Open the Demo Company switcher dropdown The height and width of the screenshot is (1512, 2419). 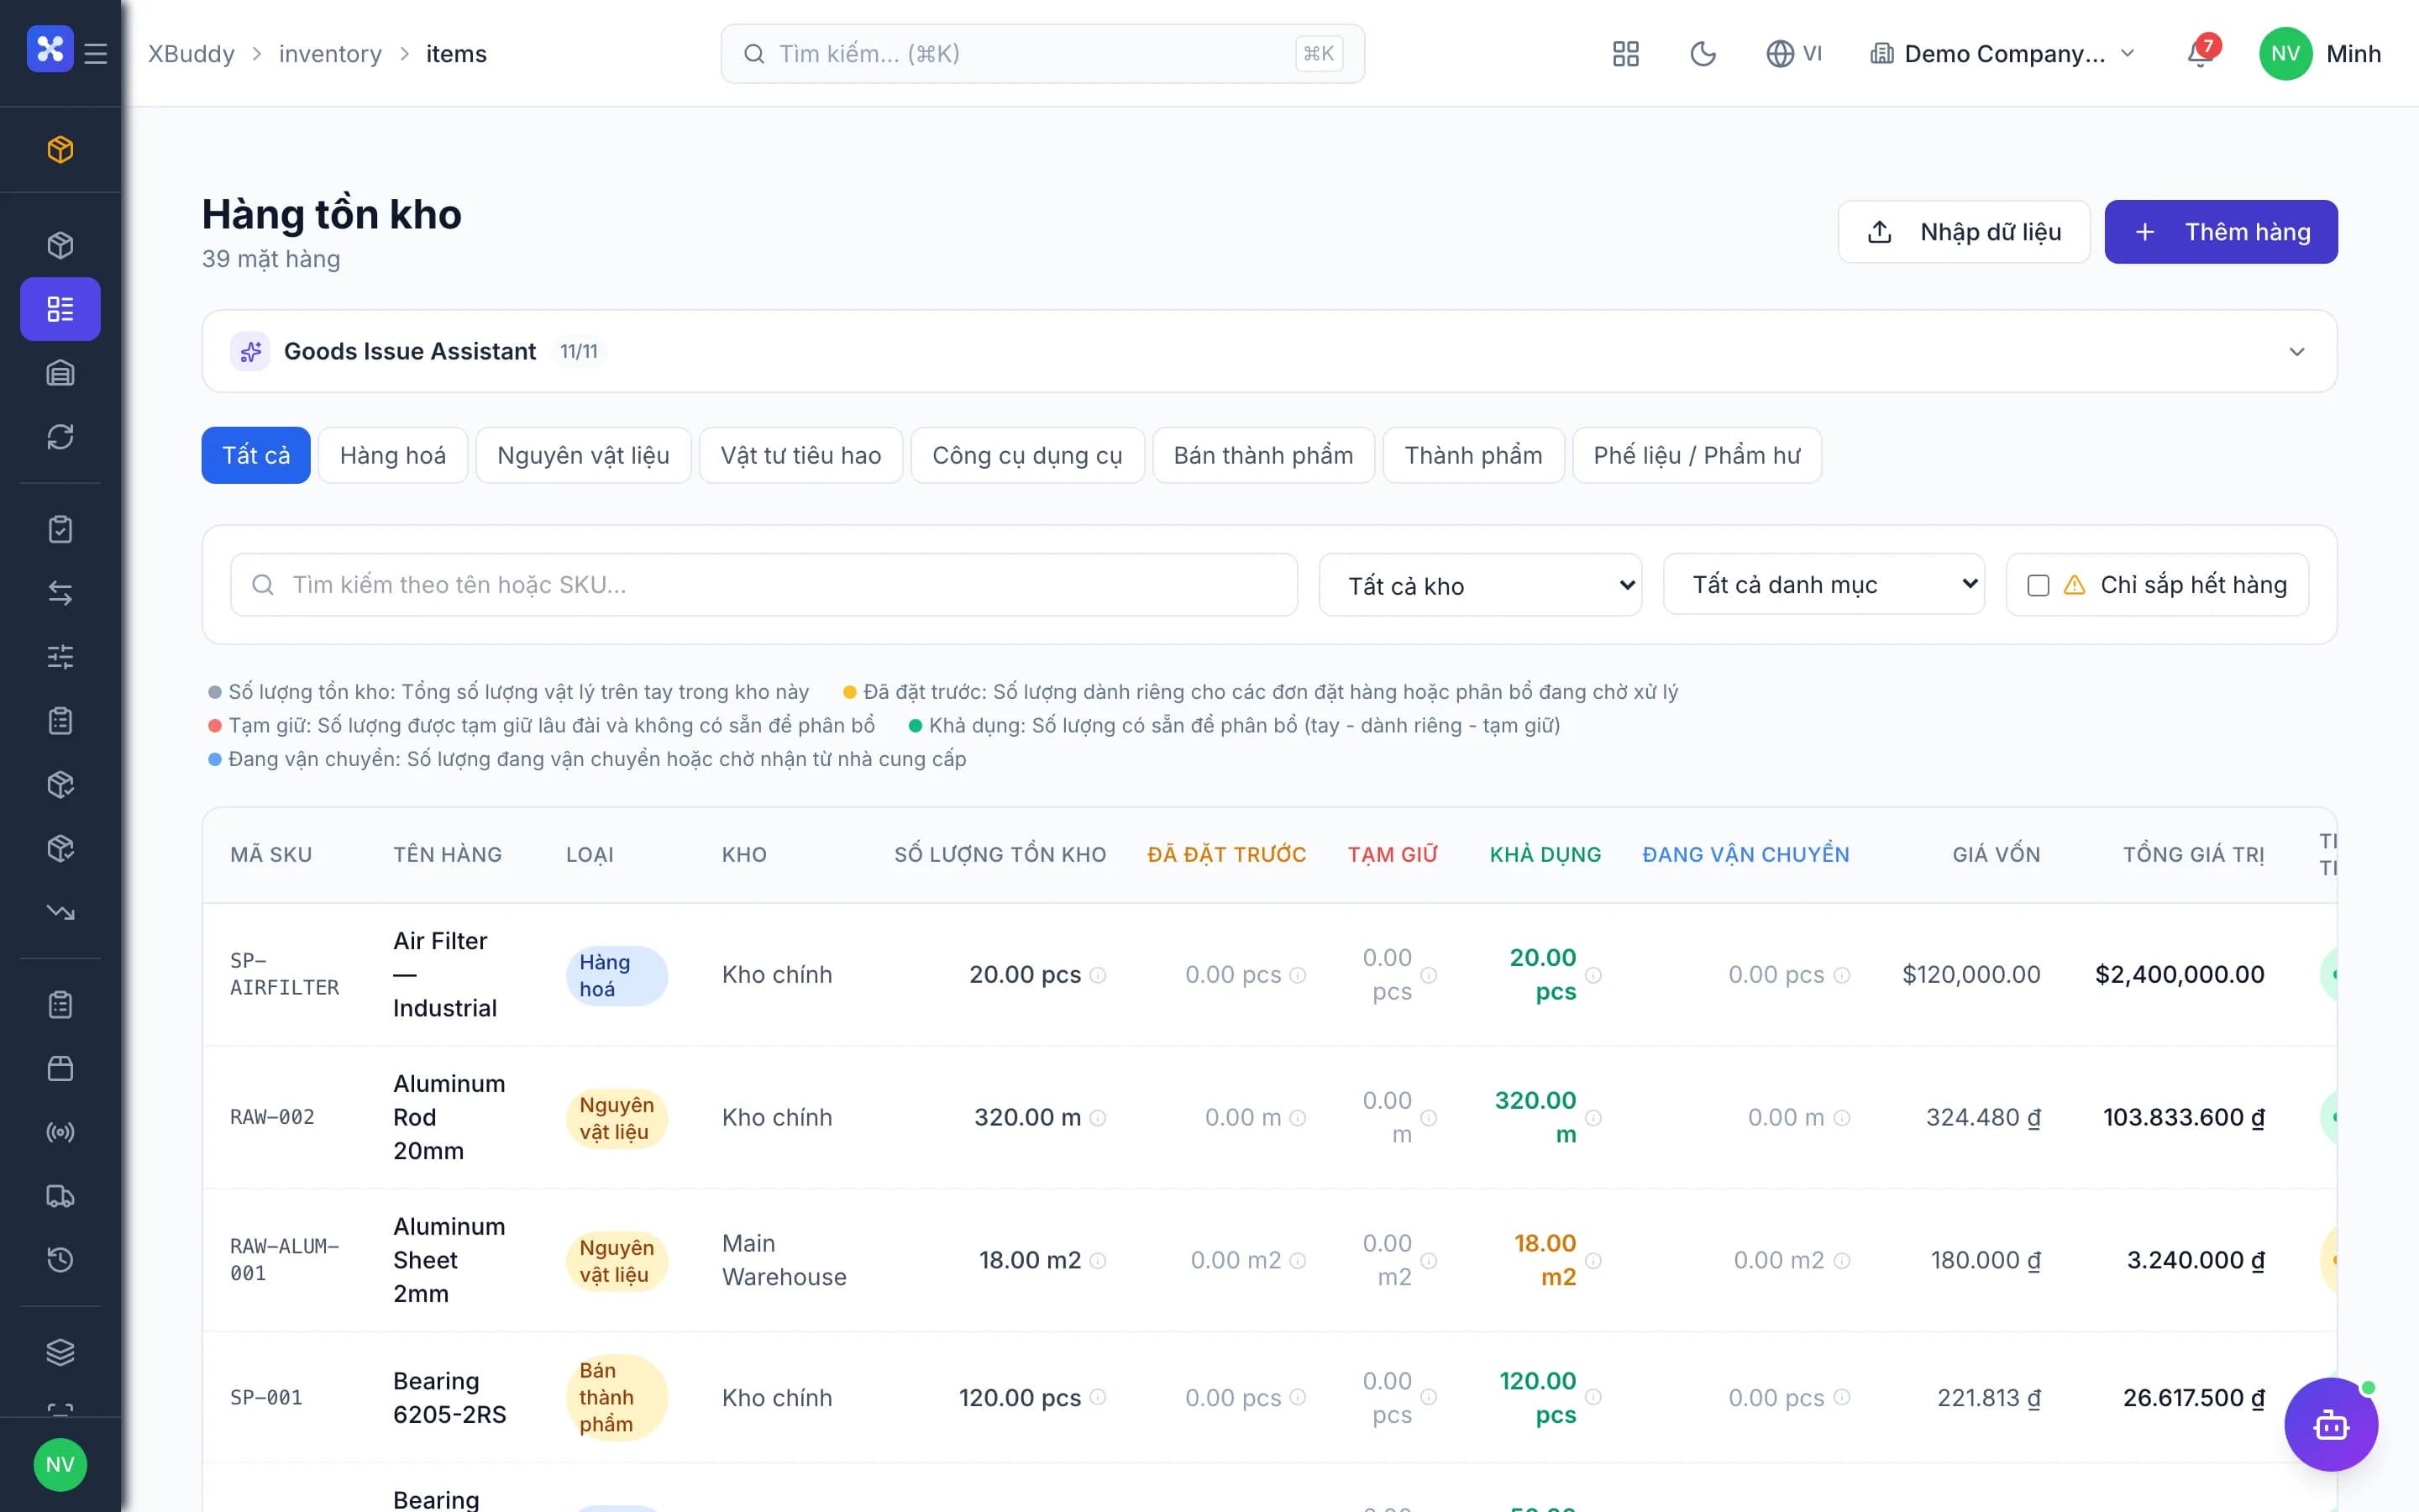click(x=2003, y=54)
